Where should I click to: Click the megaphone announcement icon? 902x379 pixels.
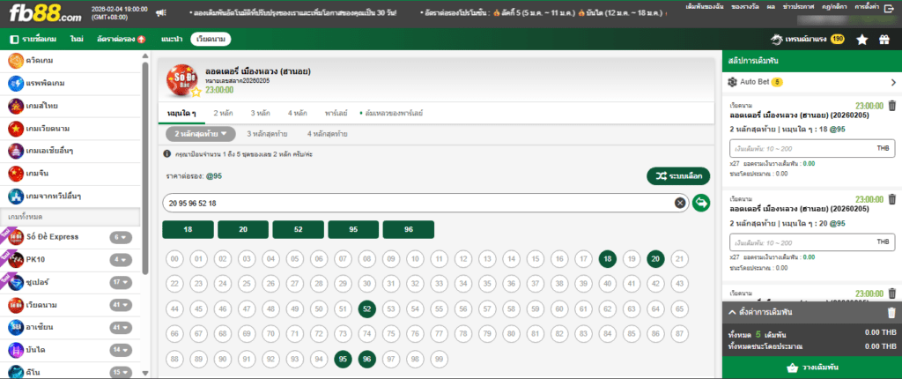pos(162,12)
